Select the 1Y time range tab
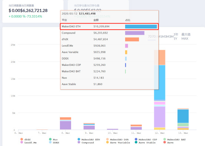This screenshot has height=146, width=205. point(176,37)
